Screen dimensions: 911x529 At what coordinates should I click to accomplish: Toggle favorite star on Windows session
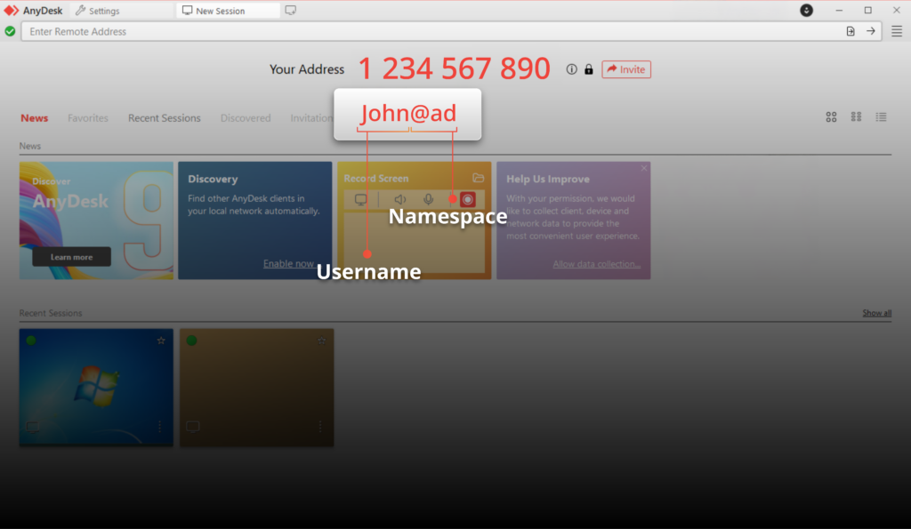point(161,341)
